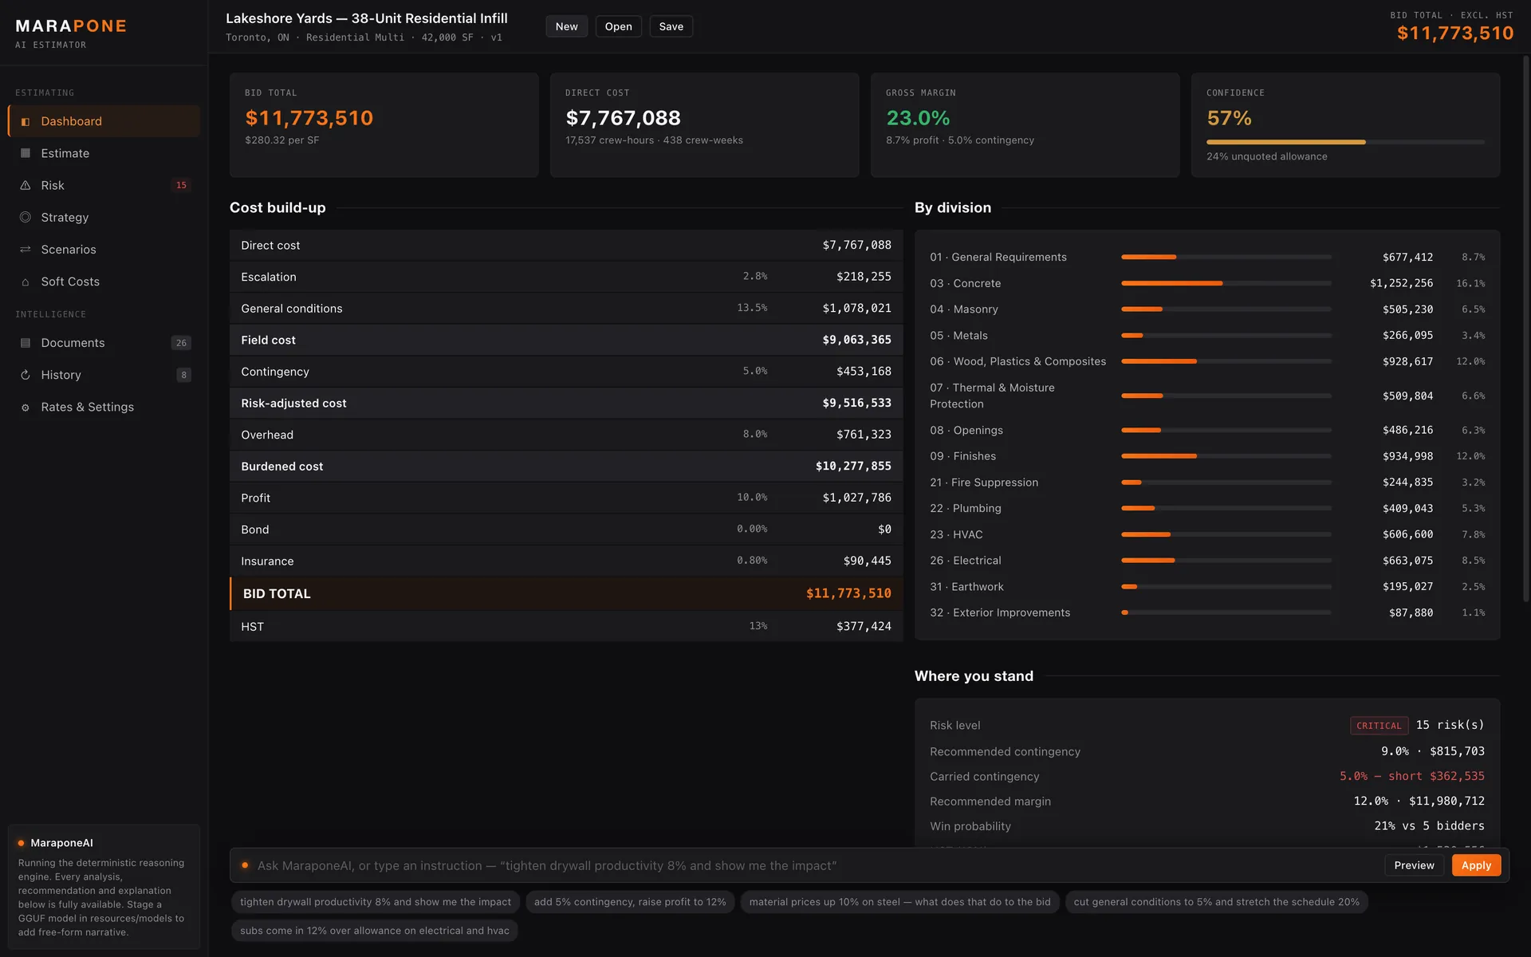Click the Direct Cost card
This screenshot has width=1531, height=957.
(x=705, y=125)
